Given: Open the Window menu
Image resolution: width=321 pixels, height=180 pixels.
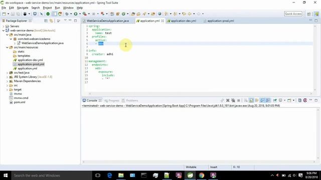Looking at the screenshot, I should click(68, 8).
